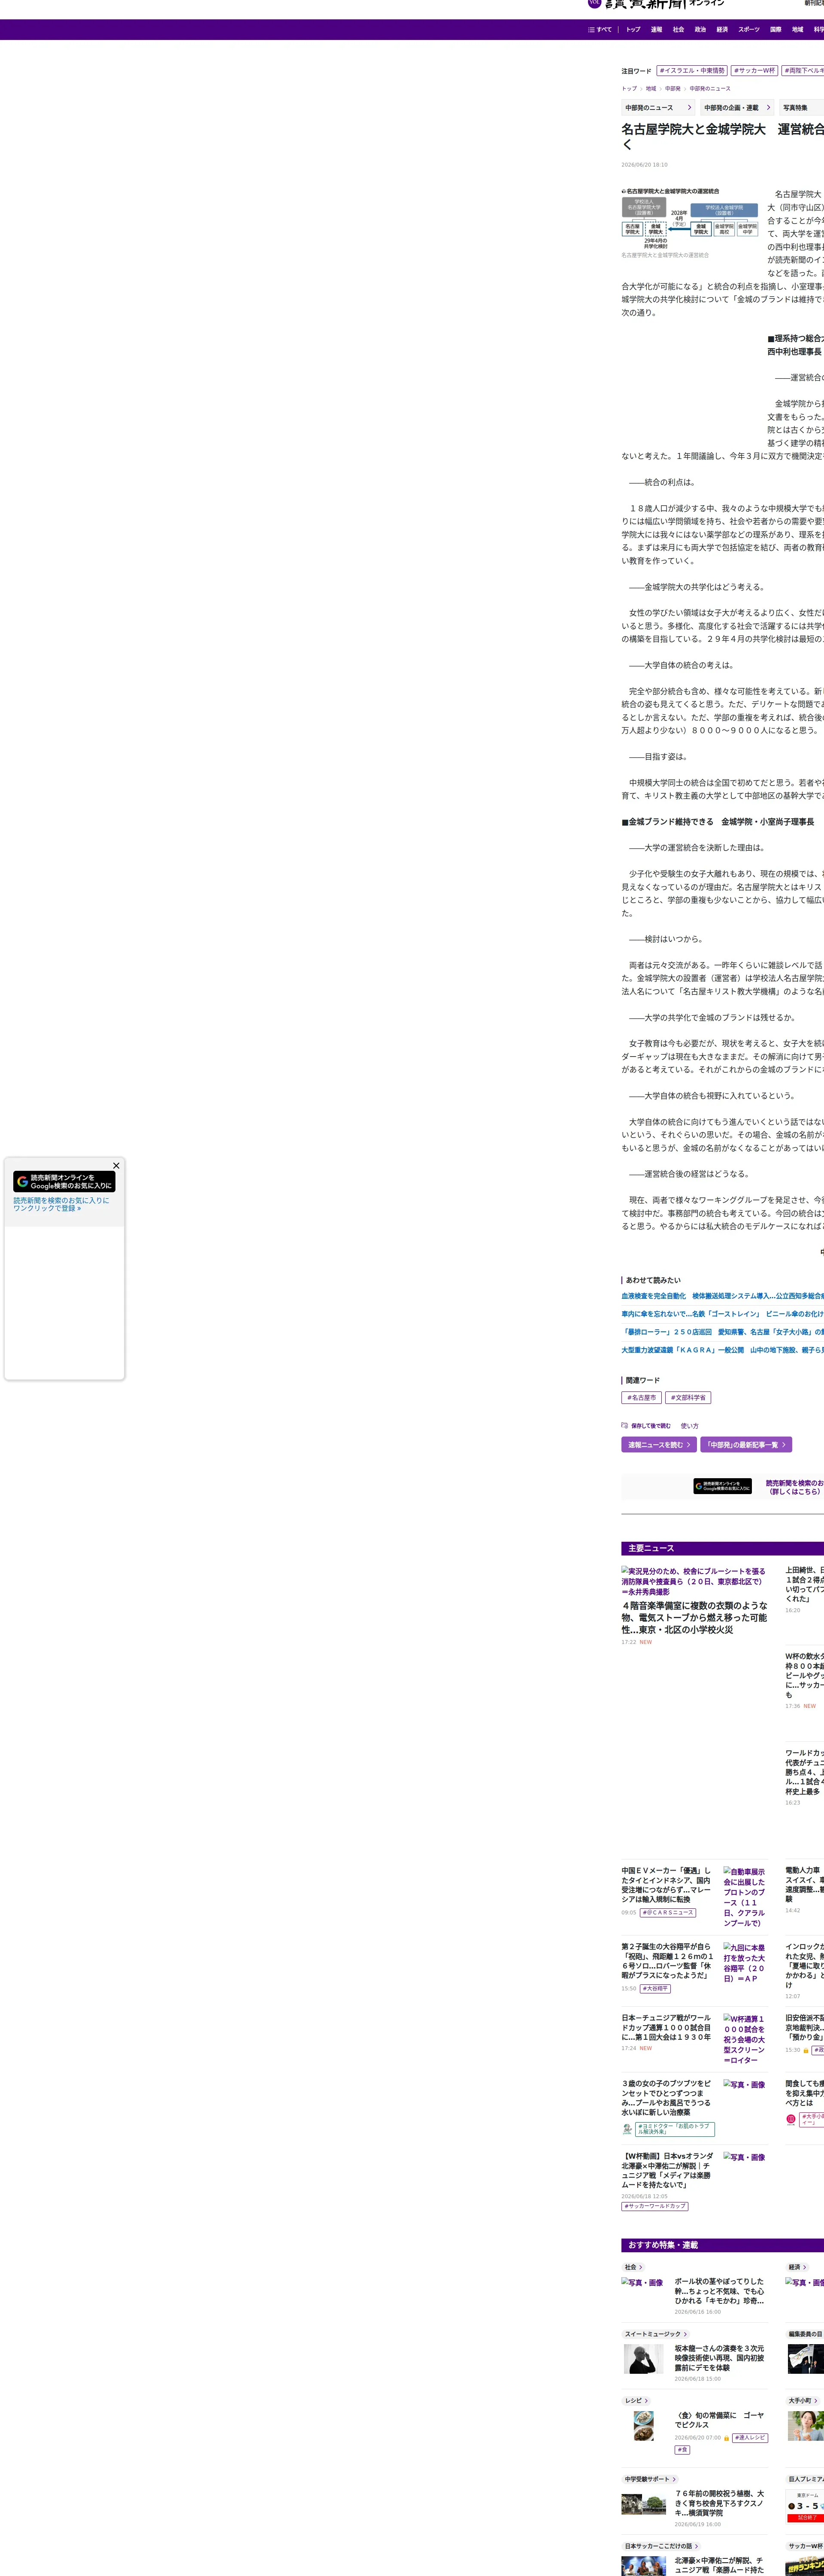This screenshot has width=824, height=2576.
Task: Click the #サッカーW杯 trending tag
Action: [754, 71]
